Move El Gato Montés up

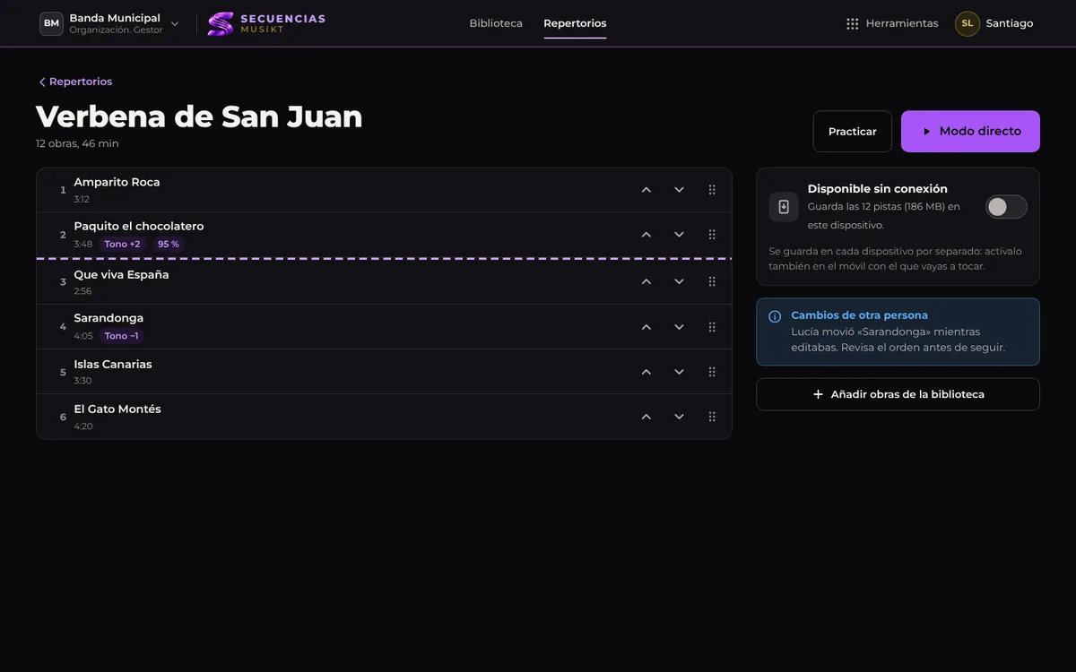click(646, 417)
